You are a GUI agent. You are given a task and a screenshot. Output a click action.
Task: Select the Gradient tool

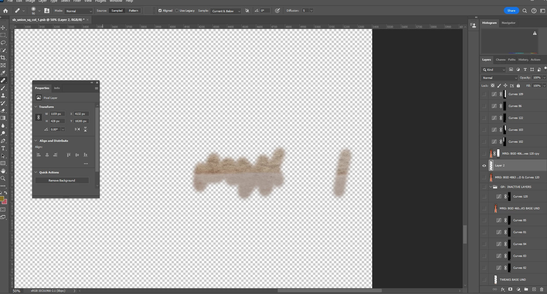click(3, 118)
